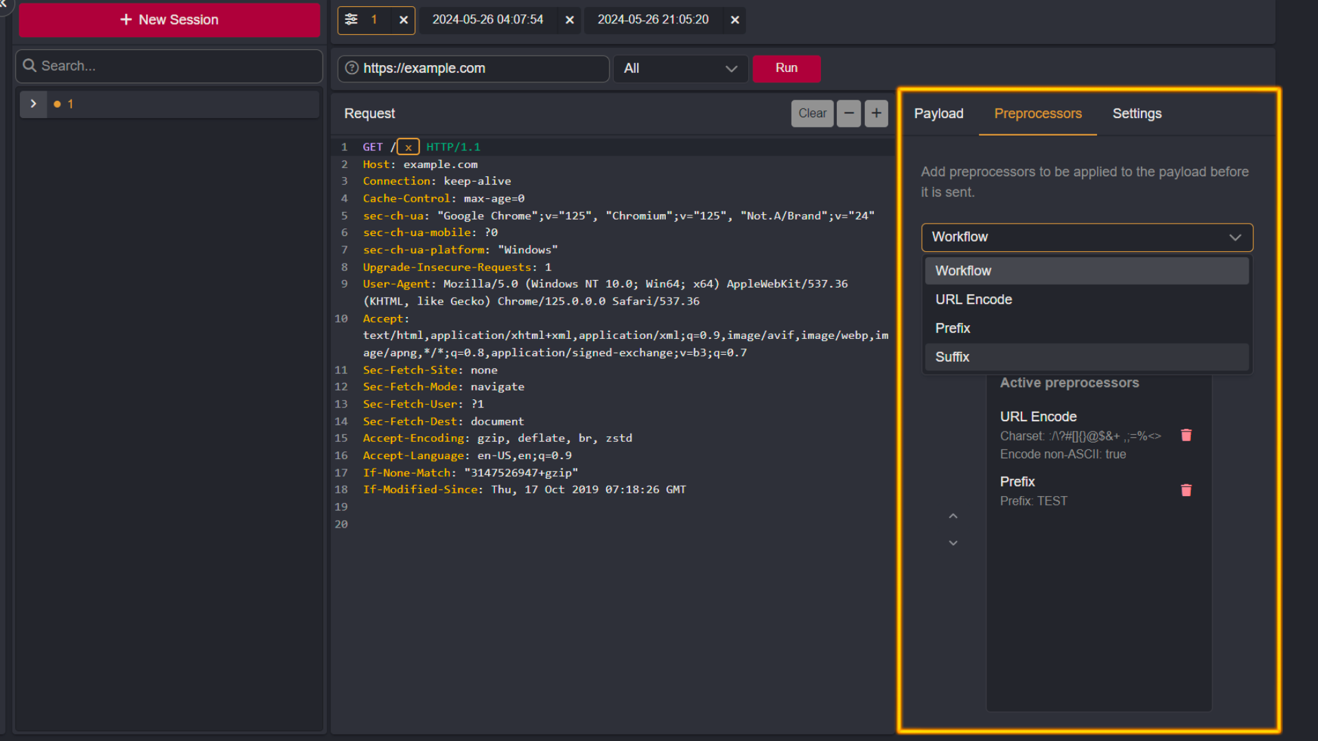Click the Settings tab
This screenshot has height=741, width=1318.
tap(1137, 113)
